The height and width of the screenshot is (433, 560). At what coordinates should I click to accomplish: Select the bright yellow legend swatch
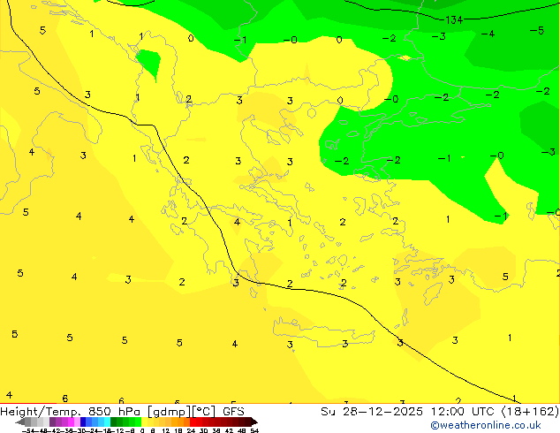click(144, 422)
